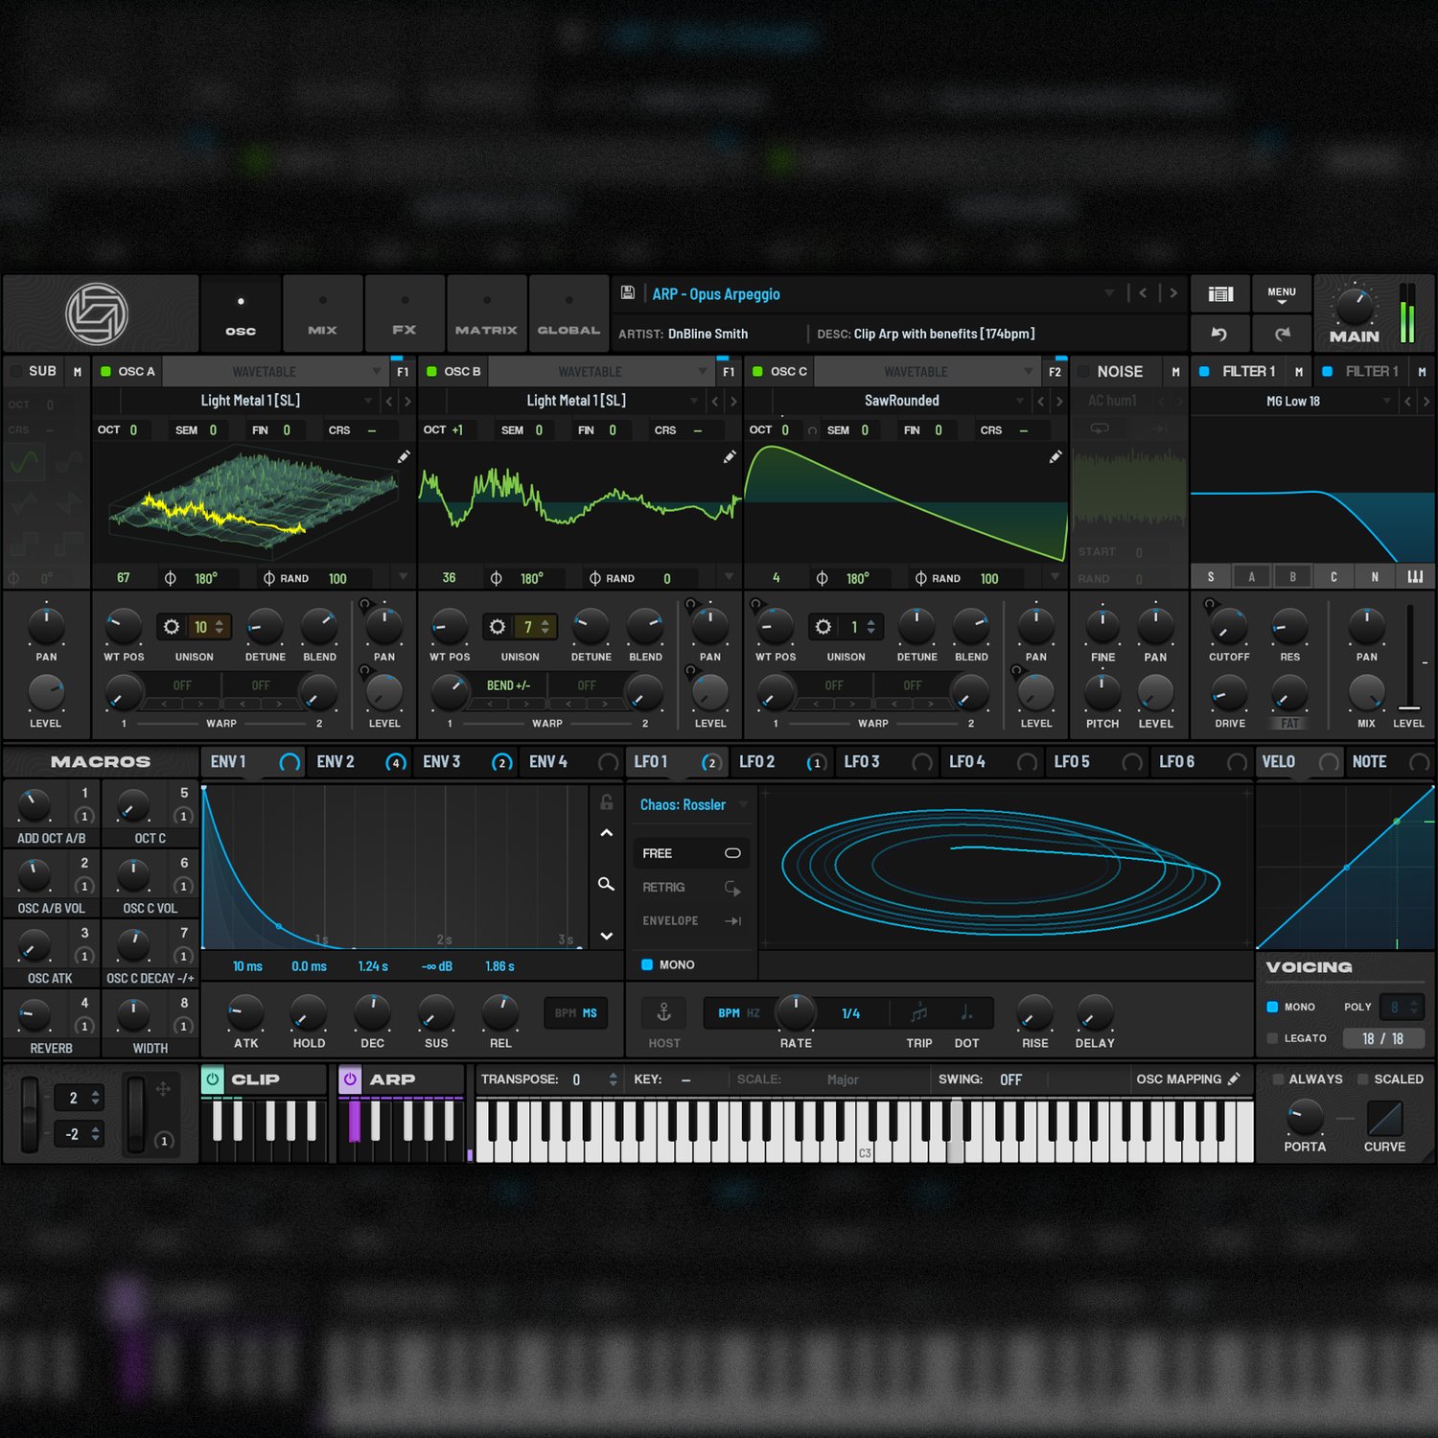The image size is (1438, 1438).
Task: Select ENVELOPE LFO trigger mode
Action: [x=691, y=921]
